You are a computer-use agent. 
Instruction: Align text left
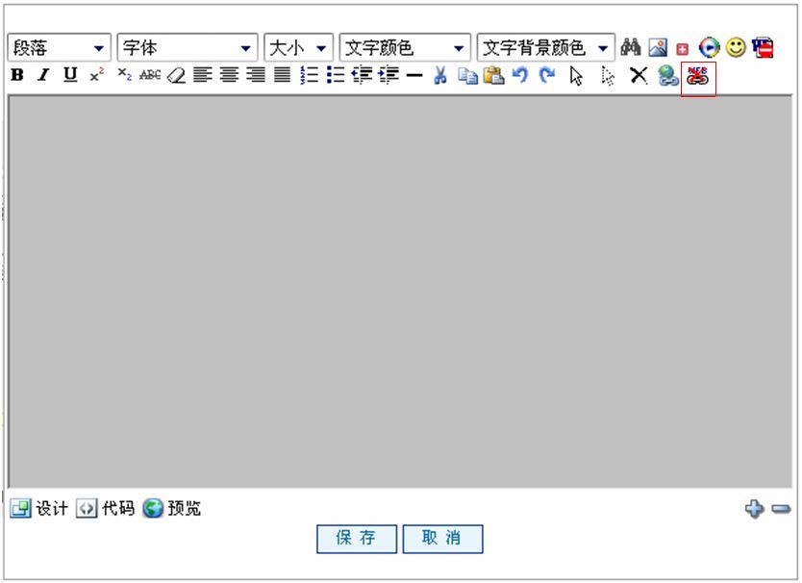[203, 75]
